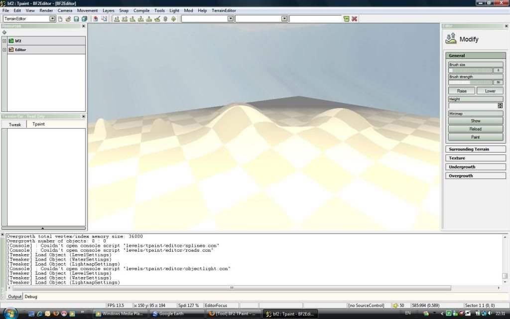Image resolution: width=510 pixels, height=319 pixels.
Task: Click the red X icon in toolbar
Action: pos(354,19)
